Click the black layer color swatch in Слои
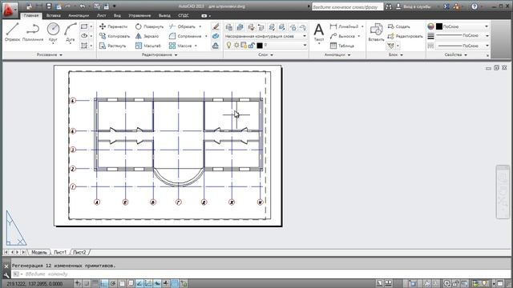The image size is (513, 288). [x=260, y=46]
